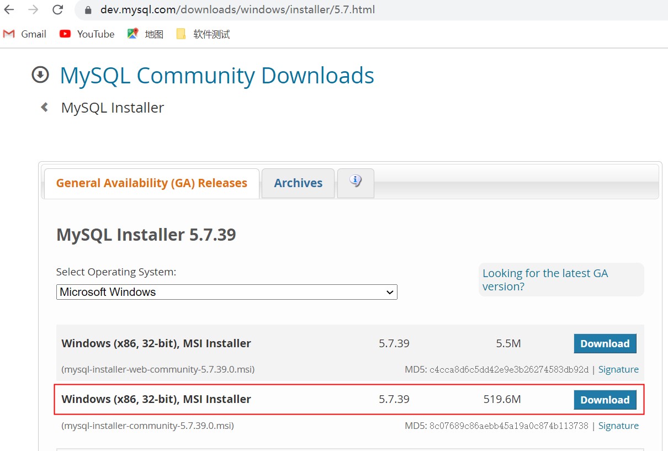
Task: Click installer title in the 519.6M row
Action: [x=156, y=399]
